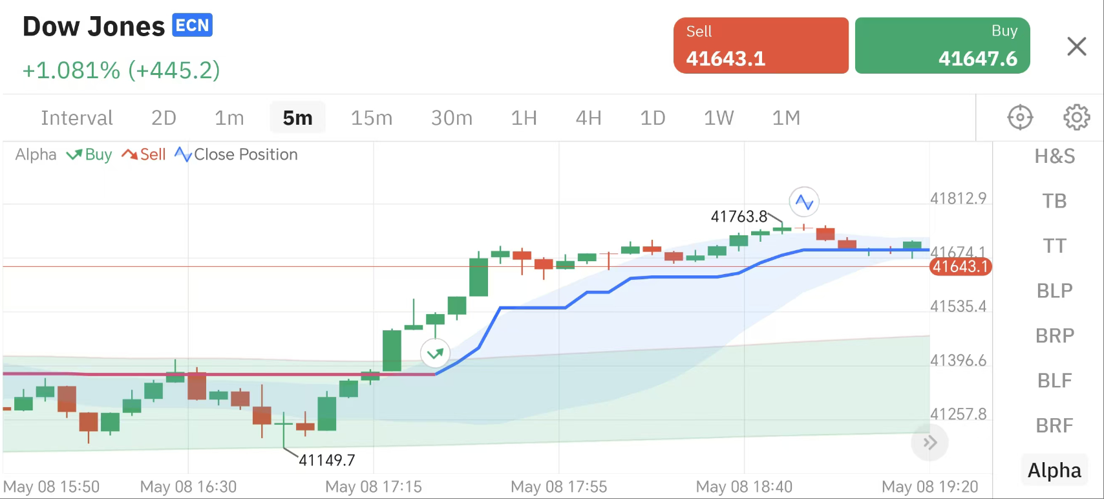Viewport: 1104px width, 499px height.
Task: Select the 1m interval
Action: coord(229,118)
